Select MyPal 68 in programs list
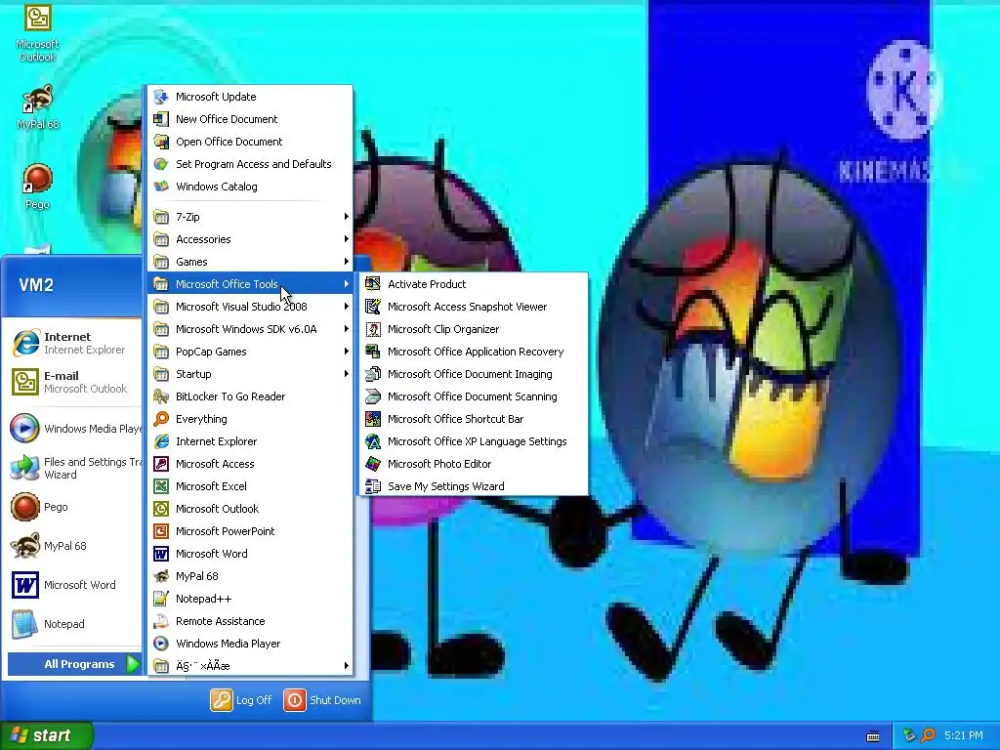Viewport: 1000px width, 750px height. tap(251, 576)
